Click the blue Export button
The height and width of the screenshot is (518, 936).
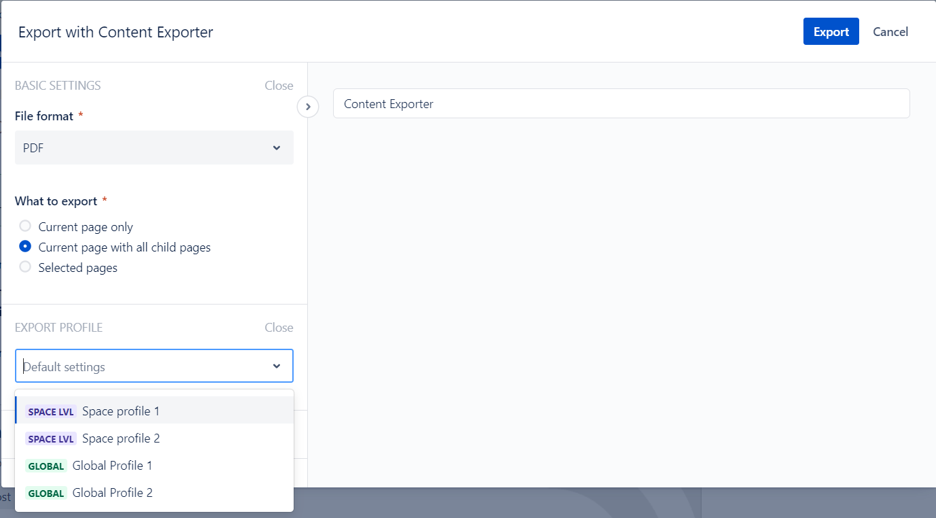click(831, 32)
